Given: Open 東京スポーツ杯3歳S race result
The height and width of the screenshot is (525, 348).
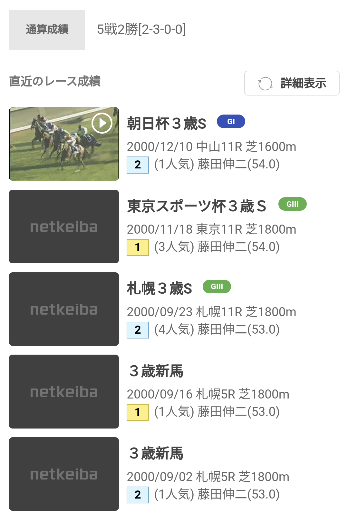Looking at the screenshot, I should [x=197, y=206].
